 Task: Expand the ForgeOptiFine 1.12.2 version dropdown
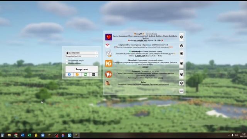click(x=81, y=56)
